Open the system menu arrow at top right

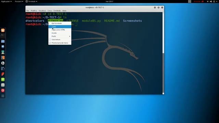tap(217, 1)
